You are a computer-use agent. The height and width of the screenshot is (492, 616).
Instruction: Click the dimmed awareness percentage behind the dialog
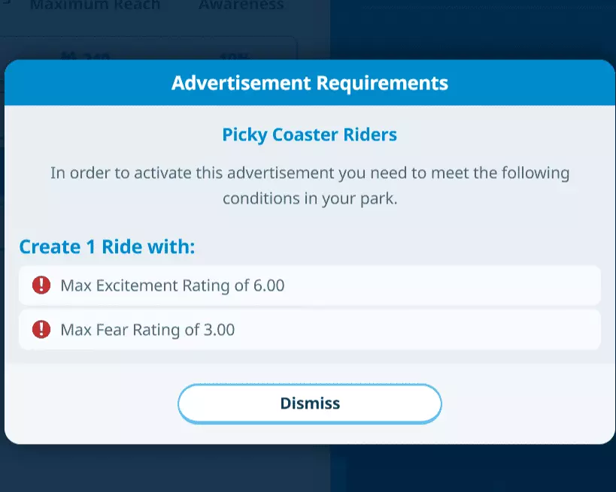point(232,55)
